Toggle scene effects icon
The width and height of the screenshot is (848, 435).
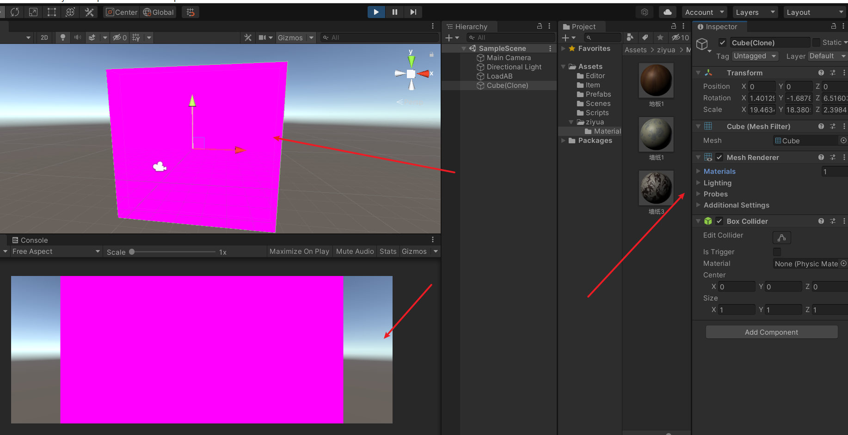coord(92,37)
